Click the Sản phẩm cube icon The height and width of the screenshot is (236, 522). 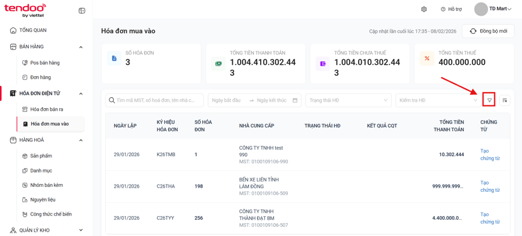(x=24, y=156)
